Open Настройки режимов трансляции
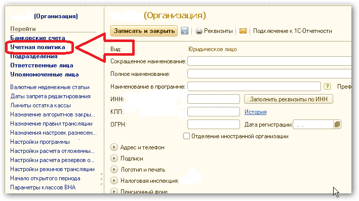The height and width of the screenshot is (201, 359). click(x=52, y=170)
